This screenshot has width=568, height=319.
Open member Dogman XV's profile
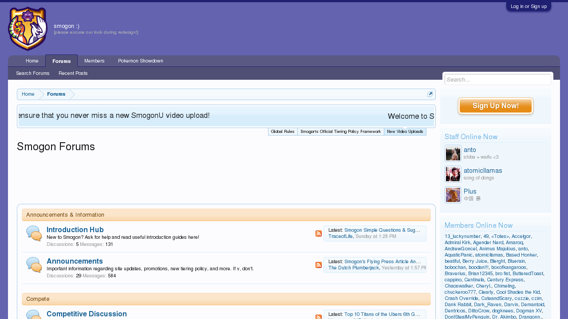pos(529,311)
